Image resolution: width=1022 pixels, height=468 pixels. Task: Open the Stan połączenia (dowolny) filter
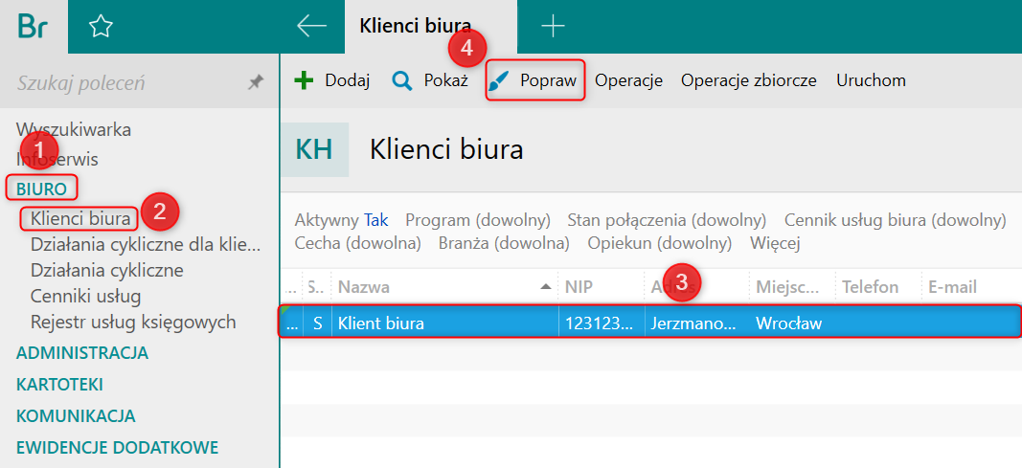pos(667,220)
